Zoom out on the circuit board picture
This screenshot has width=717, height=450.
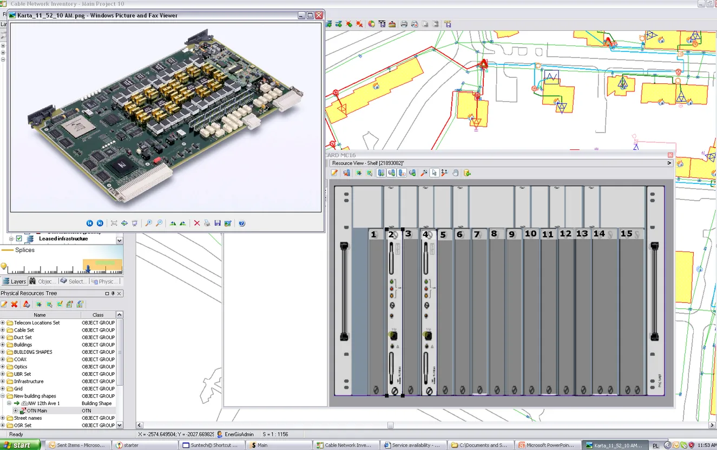[159, 223]
